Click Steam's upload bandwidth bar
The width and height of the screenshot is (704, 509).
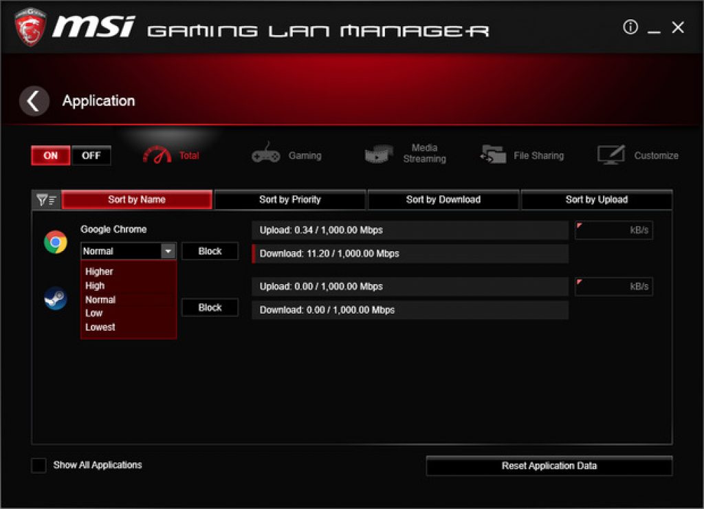(410, 286)
